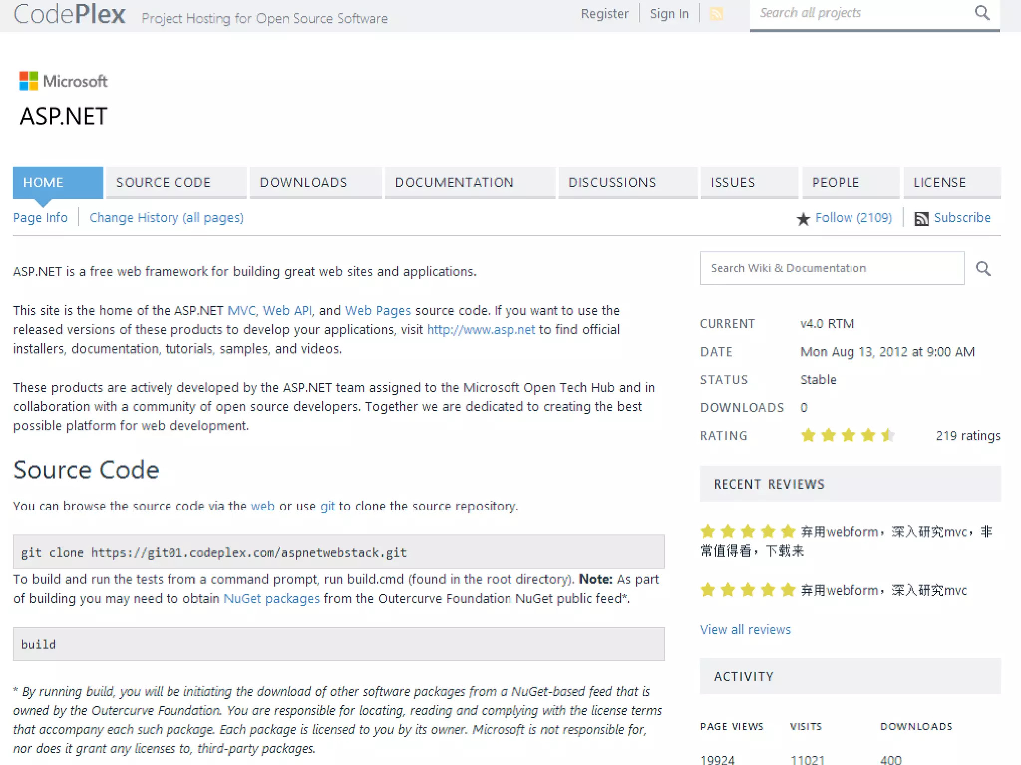Select the License tab
The image size is (1021, 765).
tap(939, 182)
